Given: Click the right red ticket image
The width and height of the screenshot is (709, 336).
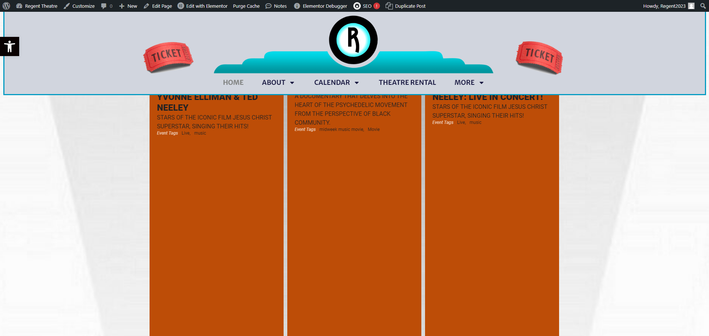Looking at the screenshot, I should 539,58.
